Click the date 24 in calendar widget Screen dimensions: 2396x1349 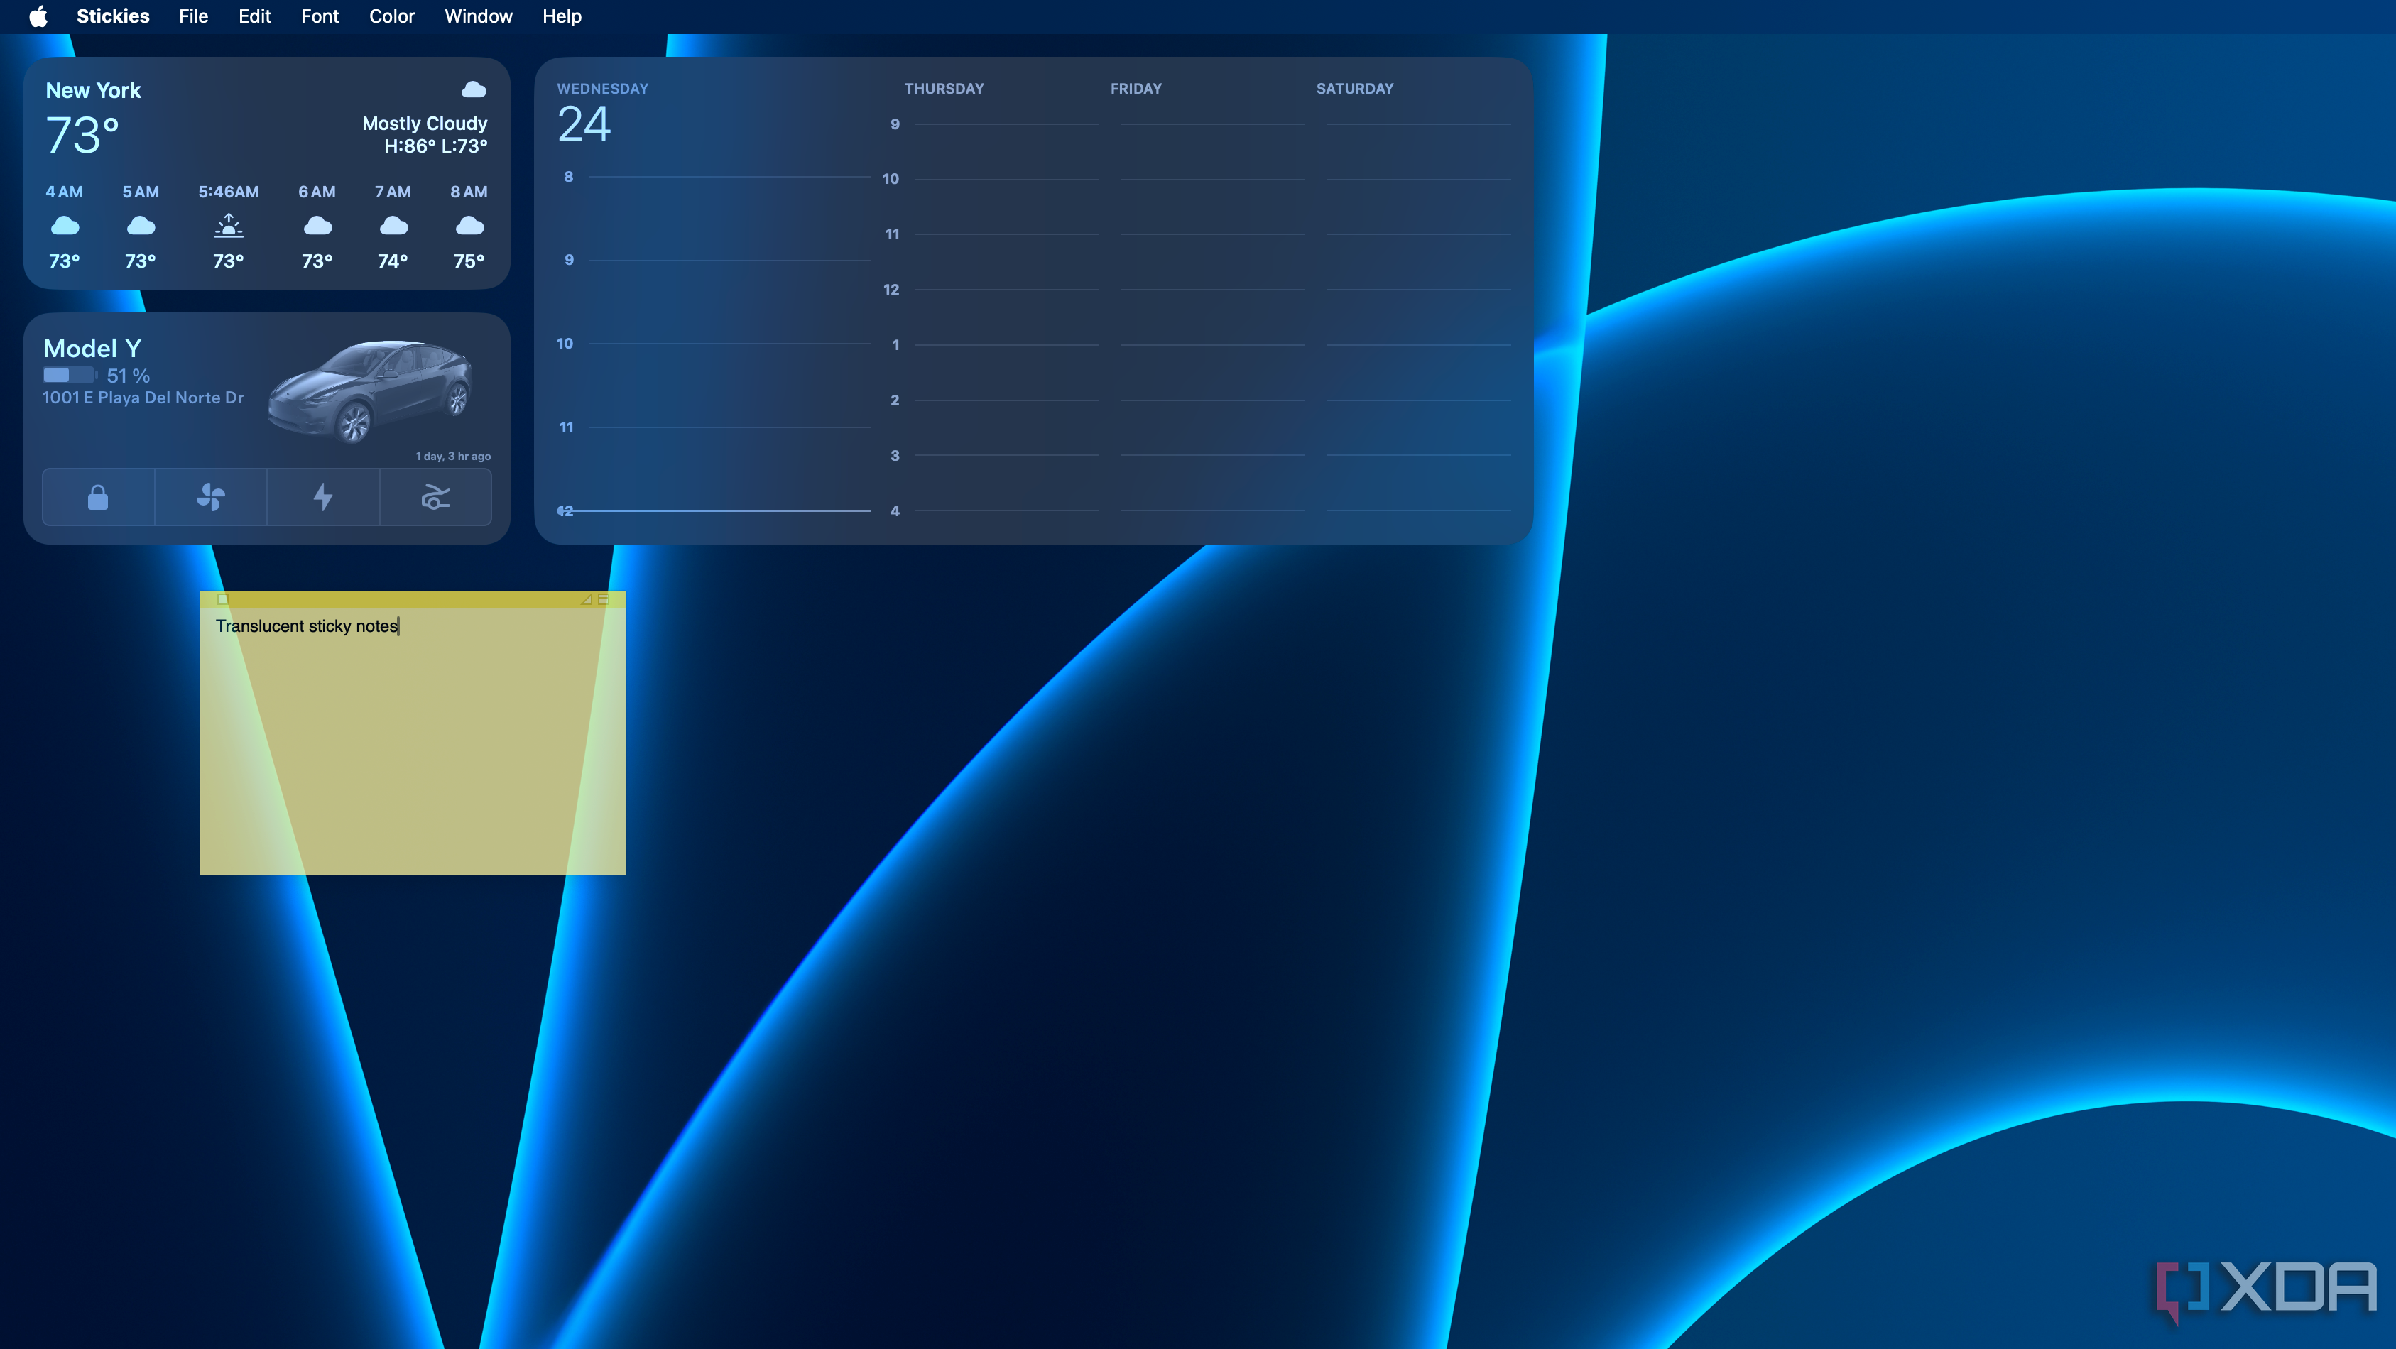(x=584, y=124)
